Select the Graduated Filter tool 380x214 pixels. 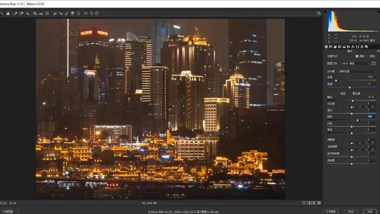[72, 13]
